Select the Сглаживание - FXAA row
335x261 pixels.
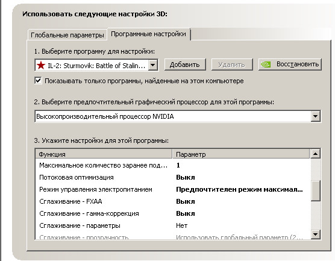click(173, 201)
